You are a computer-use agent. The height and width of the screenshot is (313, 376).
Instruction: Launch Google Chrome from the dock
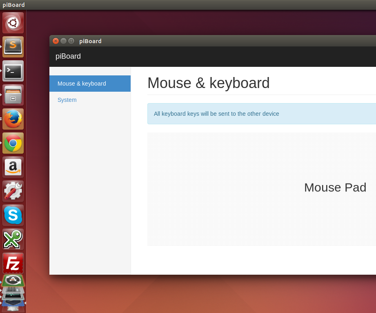coord(13,143)
